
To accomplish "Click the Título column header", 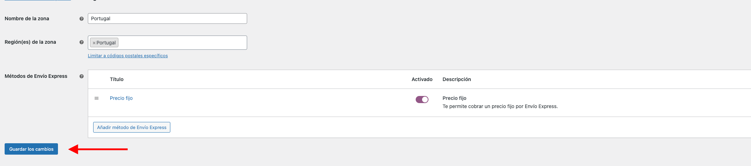I will (117, 79).
